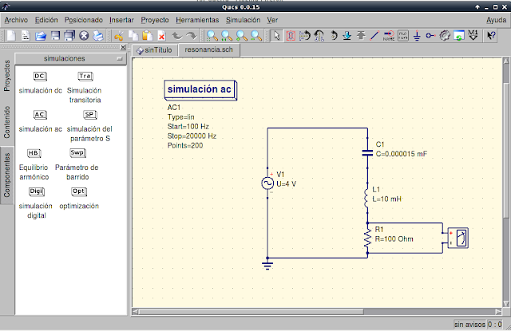Viewport: 511px width, 331px height.
Task: Click the save floppy disk toolbar icon
Action: point(56,35)
